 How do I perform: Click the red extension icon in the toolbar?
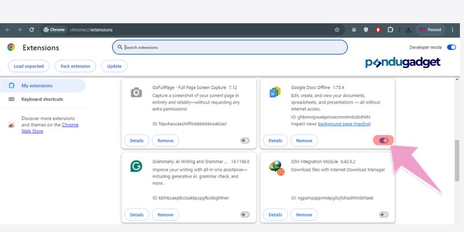[378, 30]
